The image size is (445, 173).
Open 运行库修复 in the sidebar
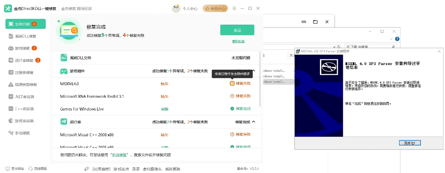pos(25,60)
